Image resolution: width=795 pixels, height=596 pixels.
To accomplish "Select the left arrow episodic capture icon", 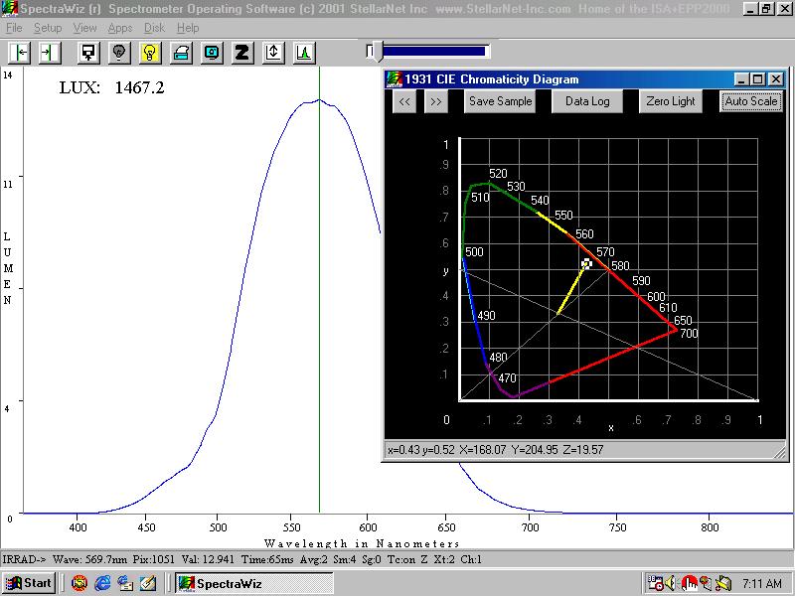I will [18, 51].
